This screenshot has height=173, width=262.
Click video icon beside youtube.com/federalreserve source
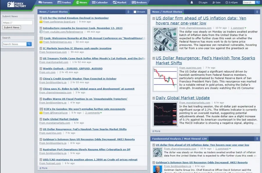41,32
